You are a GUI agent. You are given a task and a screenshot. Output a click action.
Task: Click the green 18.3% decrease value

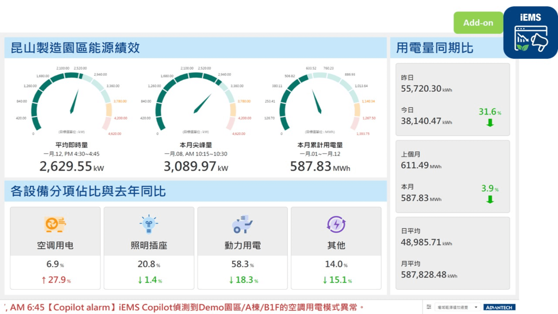click(x=244, y=280)
